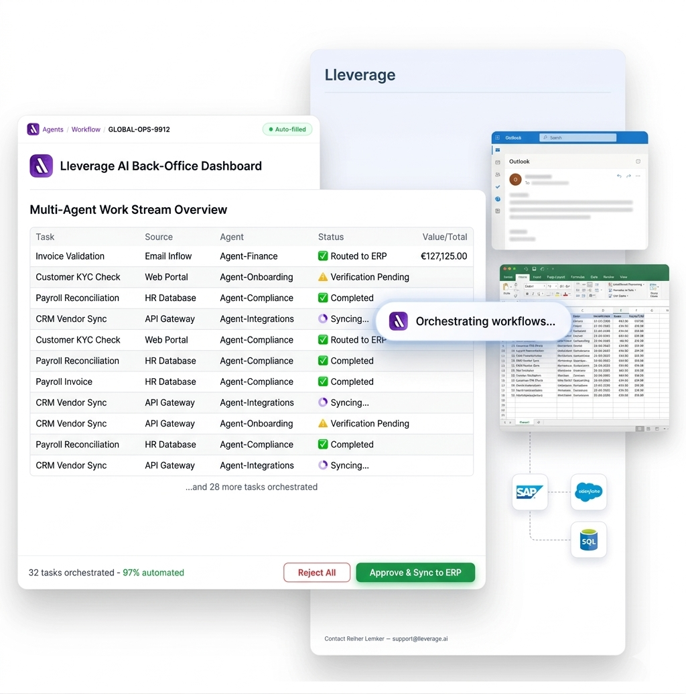Viewport: 686px width, 694px height.
Task: Click the Bold icon in the Excel ribbon
Action: 527,293
